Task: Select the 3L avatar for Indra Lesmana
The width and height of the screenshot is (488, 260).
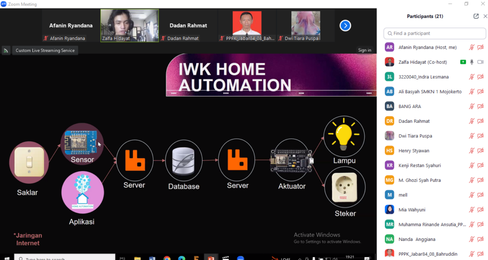Action: [x=389, y=77]
